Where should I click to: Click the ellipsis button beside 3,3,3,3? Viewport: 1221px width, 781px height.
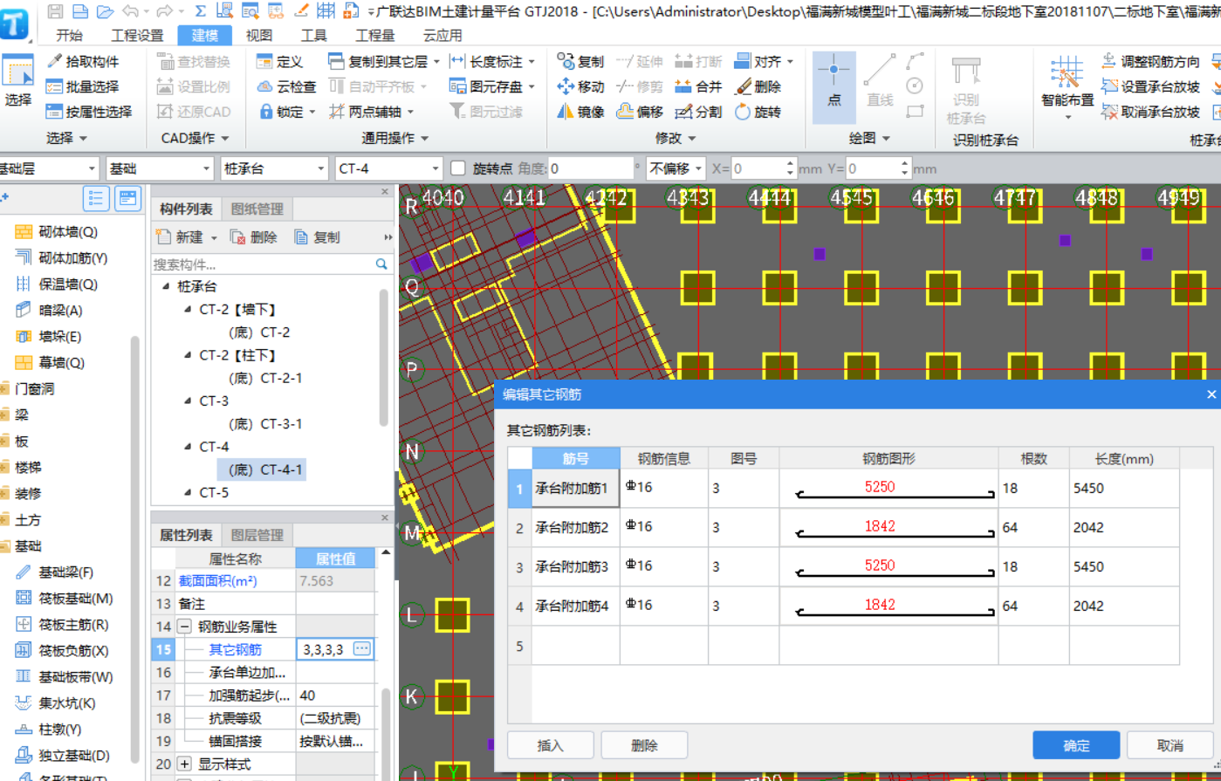click(361, 649)
